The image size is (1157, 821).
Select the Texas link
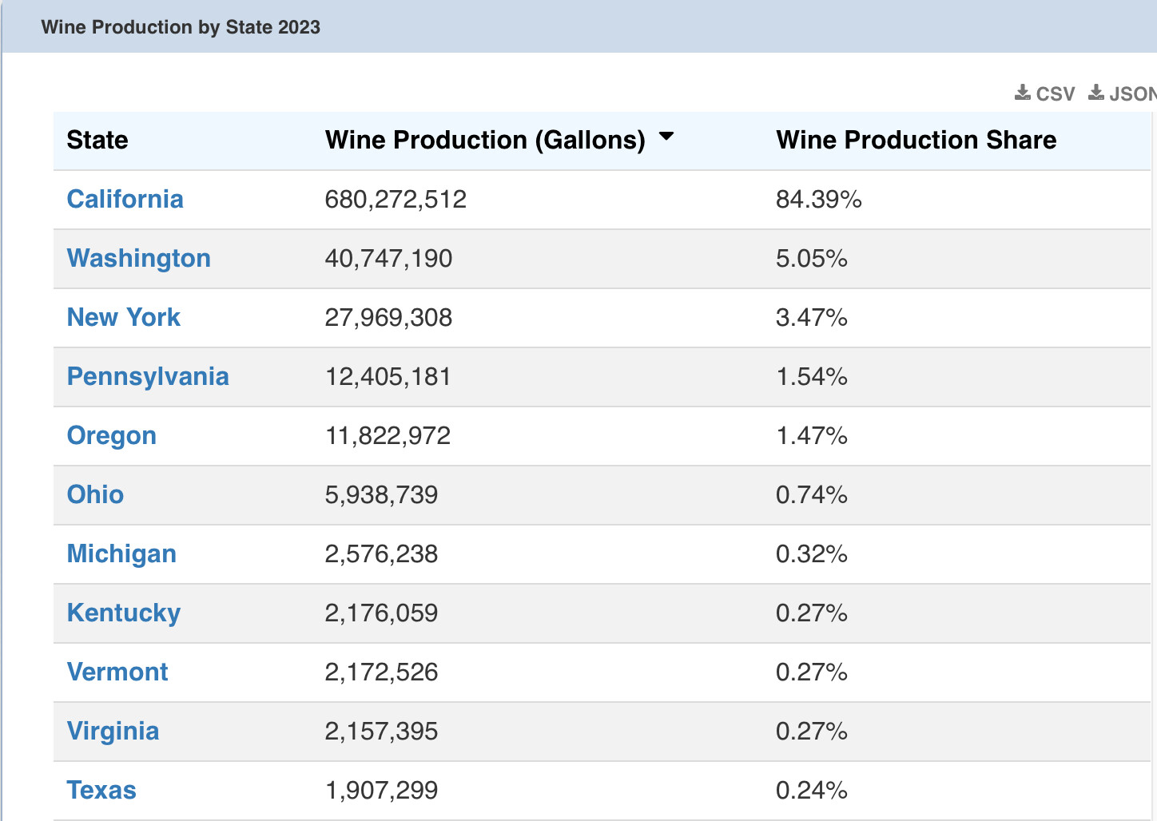coord(101,790)
